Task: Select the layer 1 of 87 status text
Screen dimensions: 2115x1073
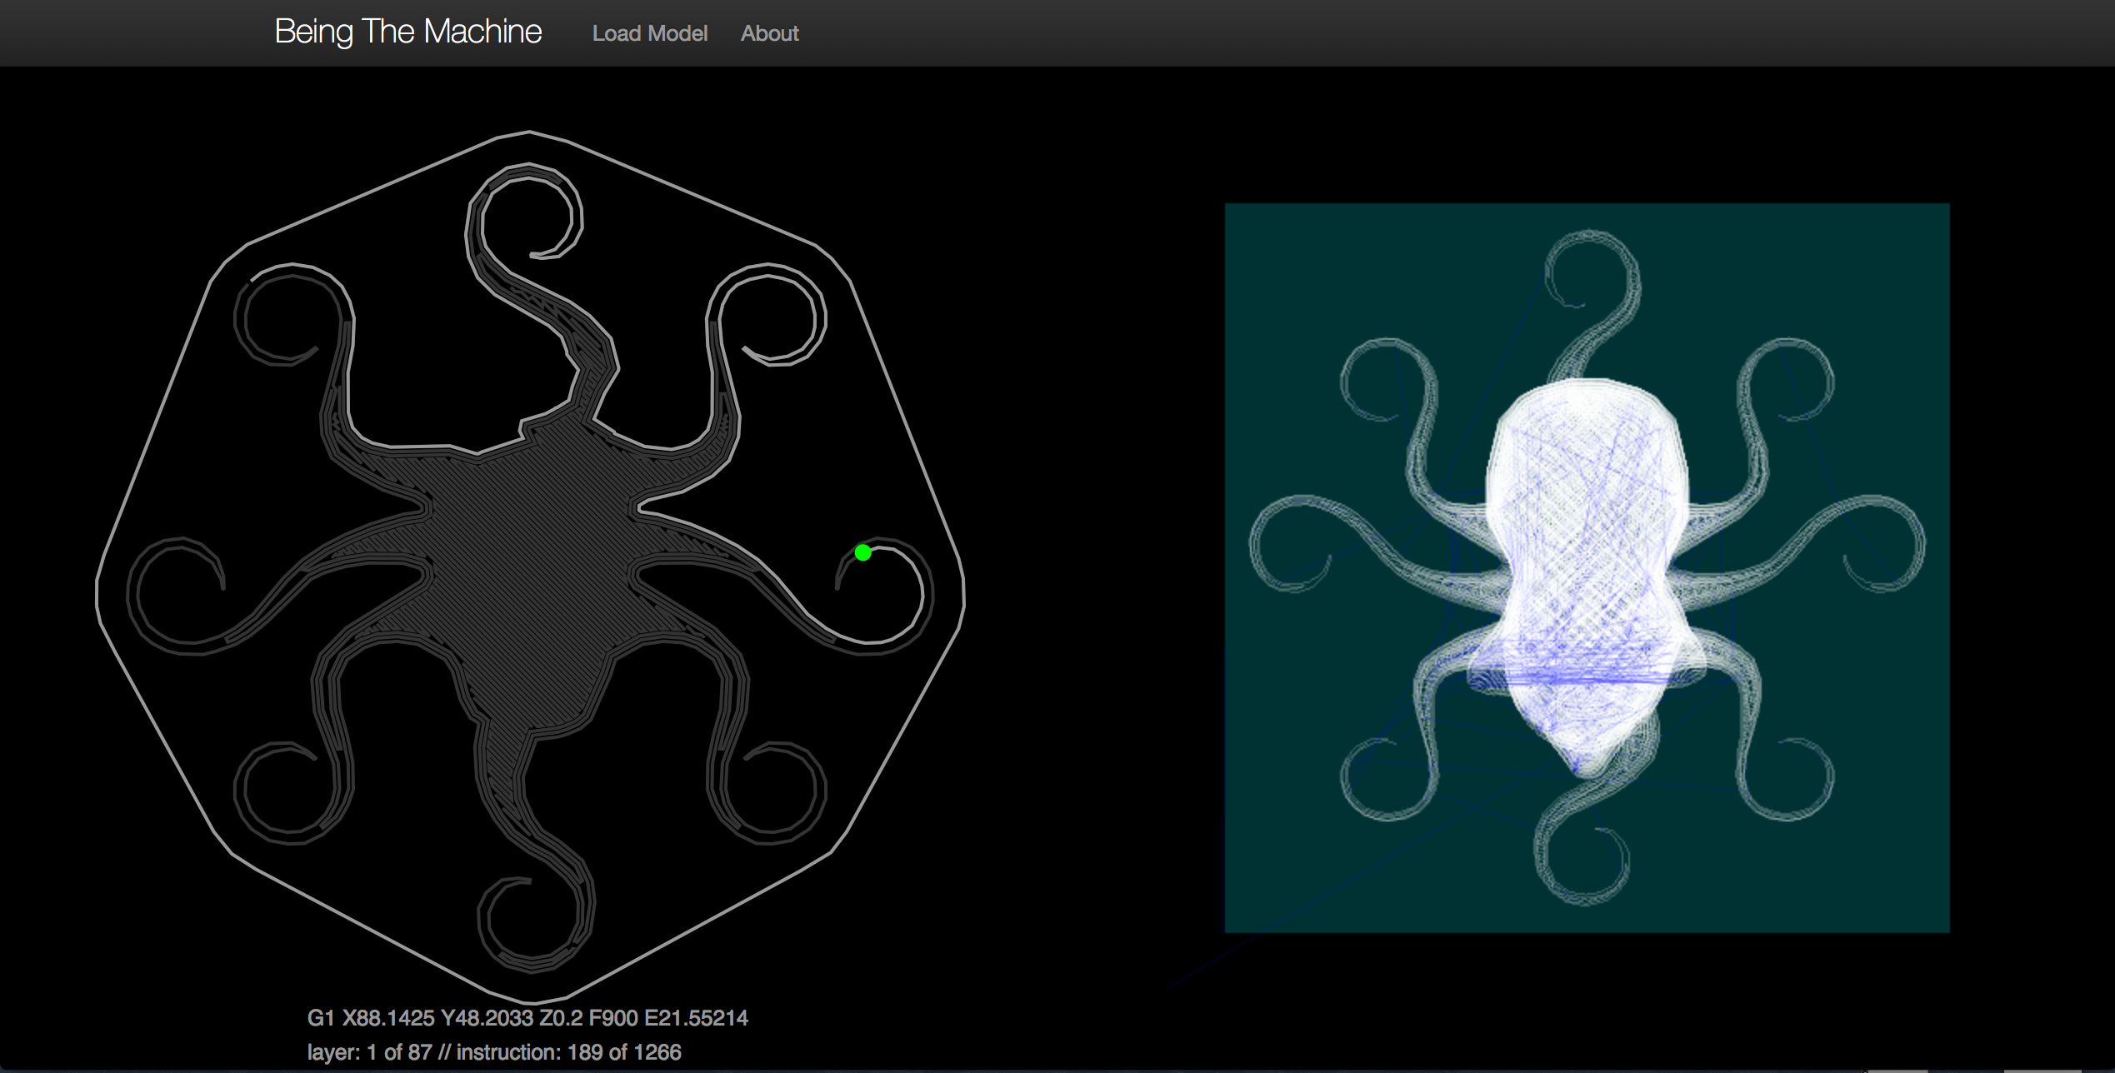Action: pos(494,1052)
